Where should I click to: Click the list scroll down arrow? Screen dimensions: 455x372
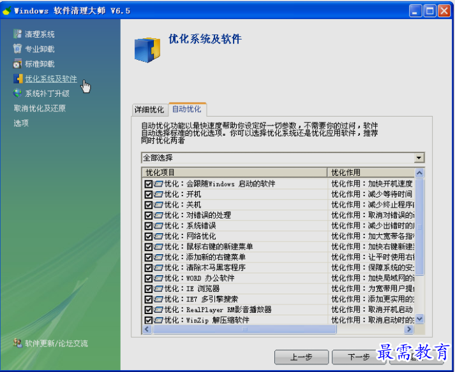(419, 319)
